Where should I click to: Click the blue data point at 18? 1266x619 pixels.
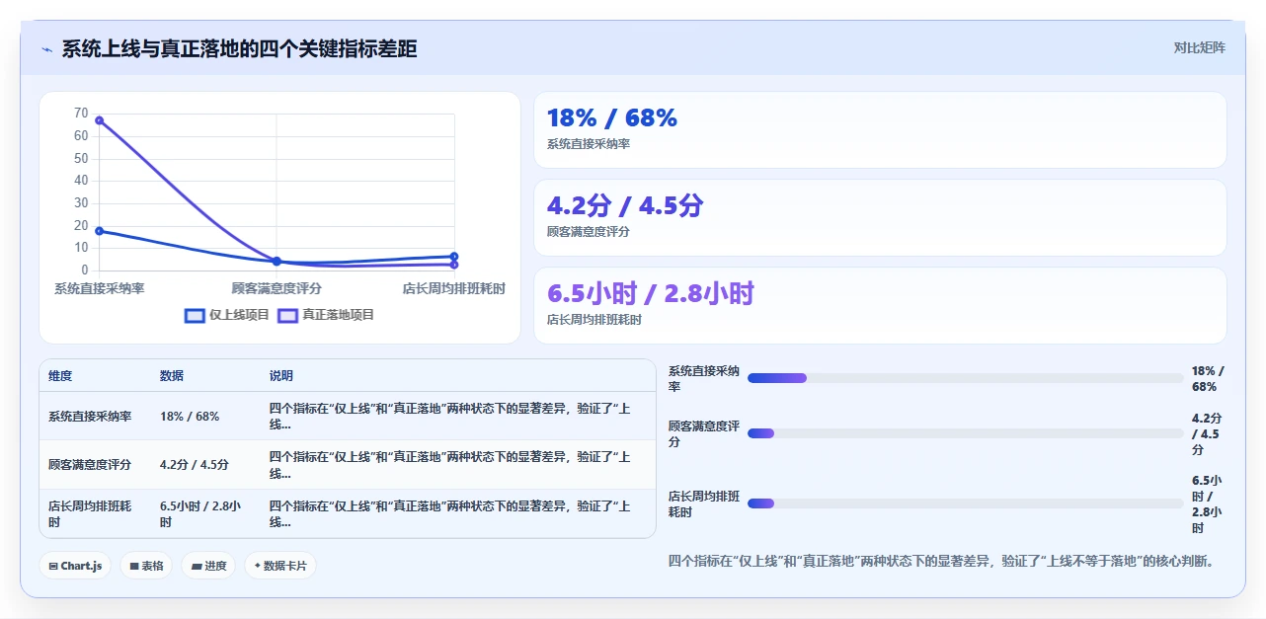click(99, 231)
